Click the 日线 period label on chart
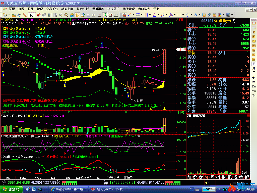The image size is (257, 193). (x=181, y=112)
